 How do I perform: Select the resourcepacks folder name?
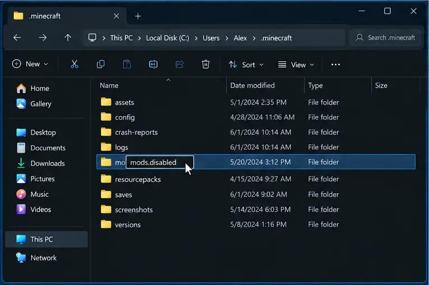pos(138,179)
